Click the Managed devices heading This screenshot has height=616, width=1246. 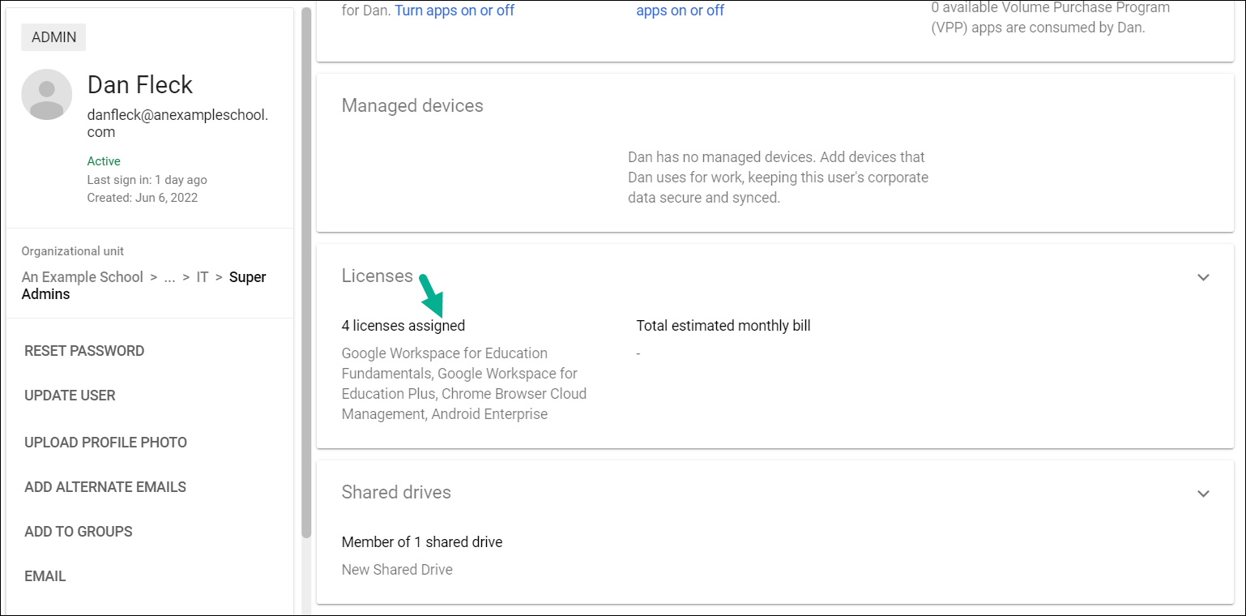[412, 105]
